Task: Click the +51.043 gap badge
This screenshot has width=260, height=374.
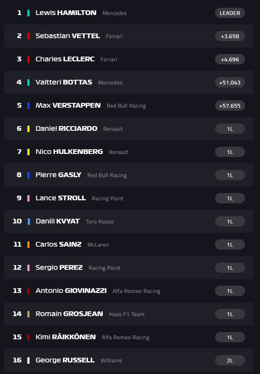Action: 230,82
